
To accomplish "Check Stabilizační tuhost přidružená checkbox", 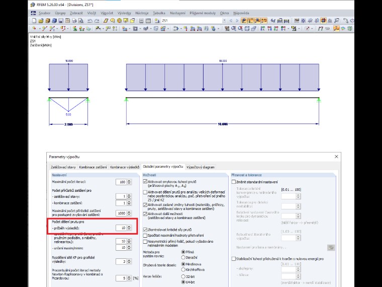I will click(234, 259).
